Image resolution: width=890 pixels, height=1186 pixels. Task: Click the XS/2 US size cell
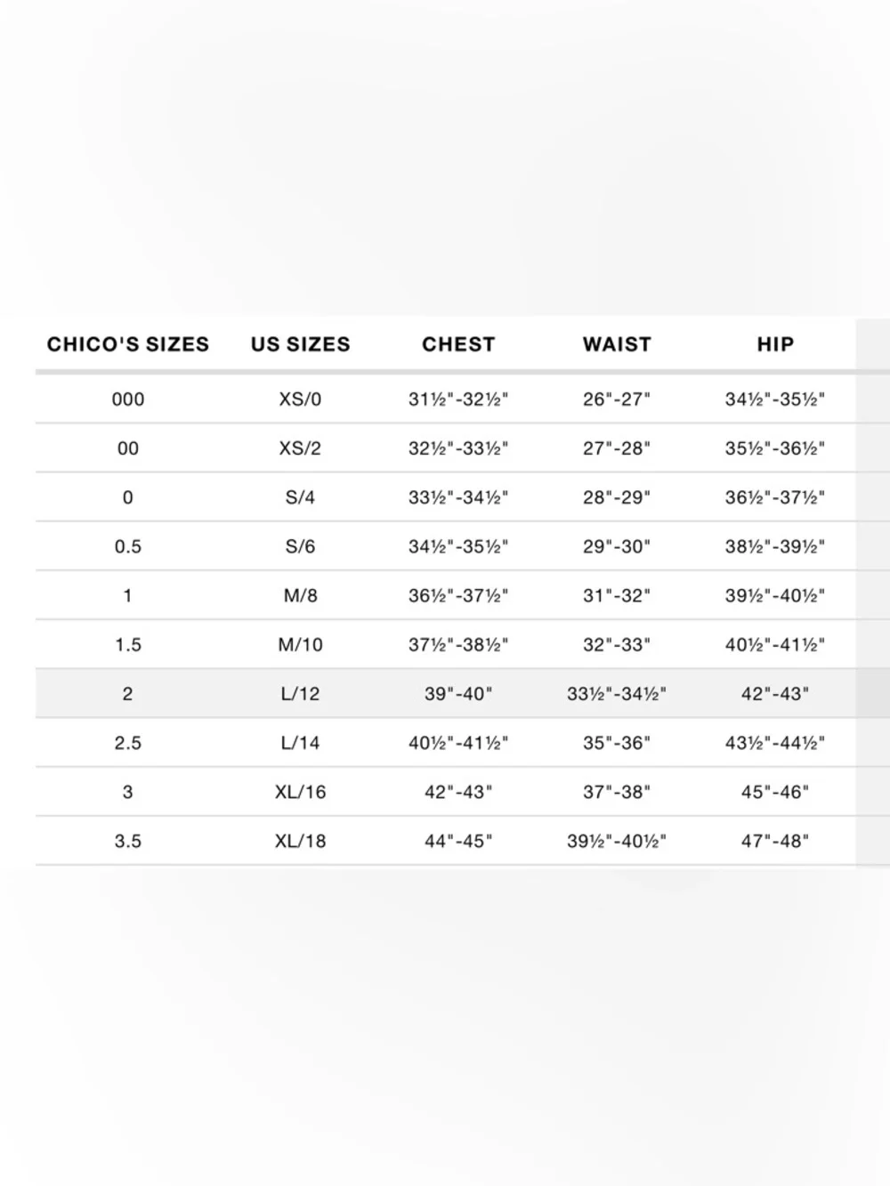click(x=300, y=448)
